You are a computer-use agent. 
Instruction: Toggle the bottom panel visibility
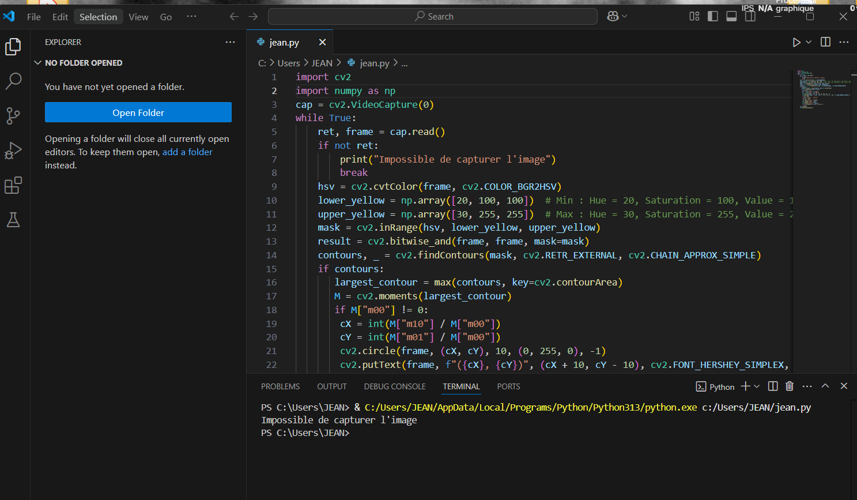731,16
